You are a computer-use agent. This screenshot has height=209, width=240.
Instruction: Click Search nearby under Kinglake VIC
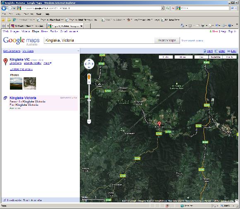tap(33, 63)
